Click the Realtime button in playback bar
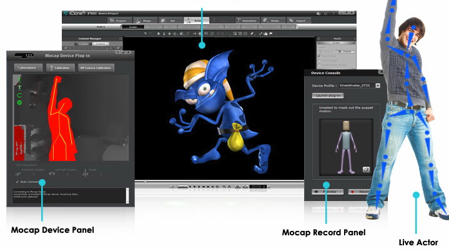This screenshot has height=249, width=449. (182, 187)
